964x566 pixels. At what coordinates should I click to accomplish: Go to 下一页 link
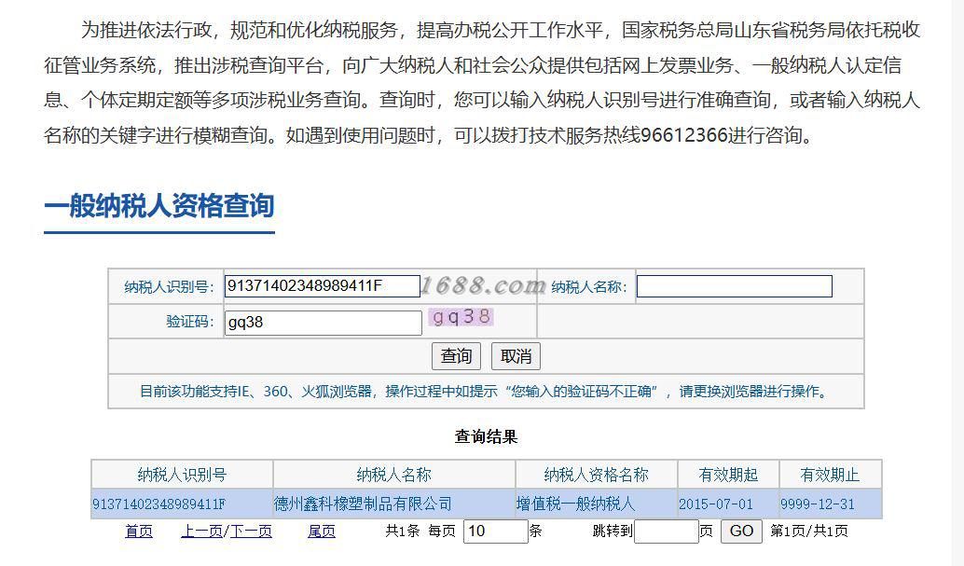(x=251, y=531)
